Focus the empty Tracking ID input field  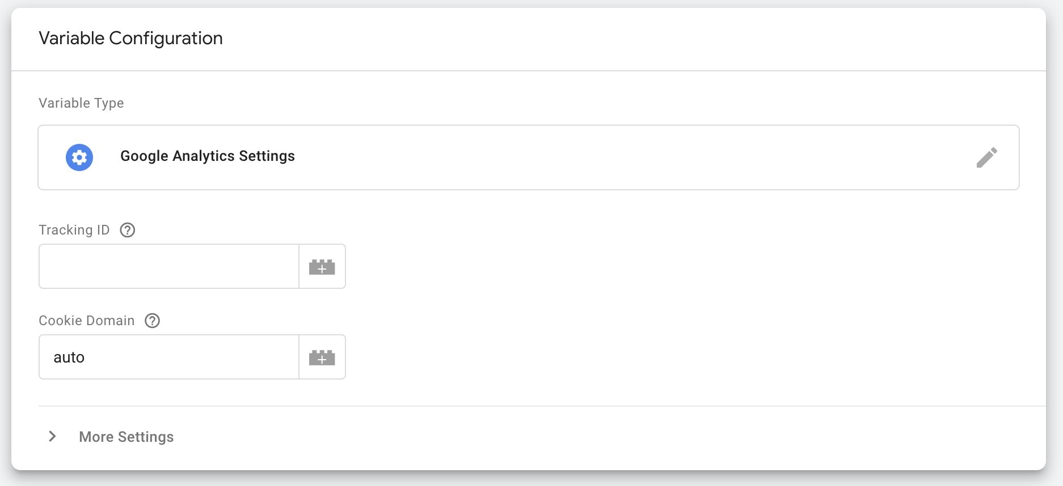coord(168,266)
